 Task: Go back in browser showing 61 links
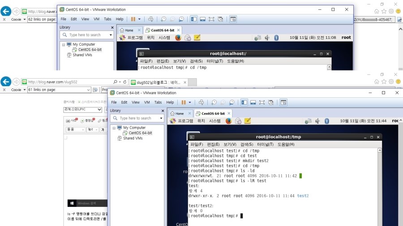point(6,82)
